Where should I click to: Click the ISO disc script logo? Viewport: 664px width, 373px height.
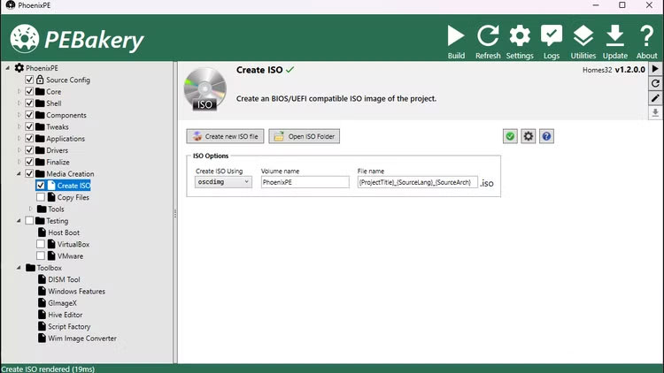coord(205,89)
